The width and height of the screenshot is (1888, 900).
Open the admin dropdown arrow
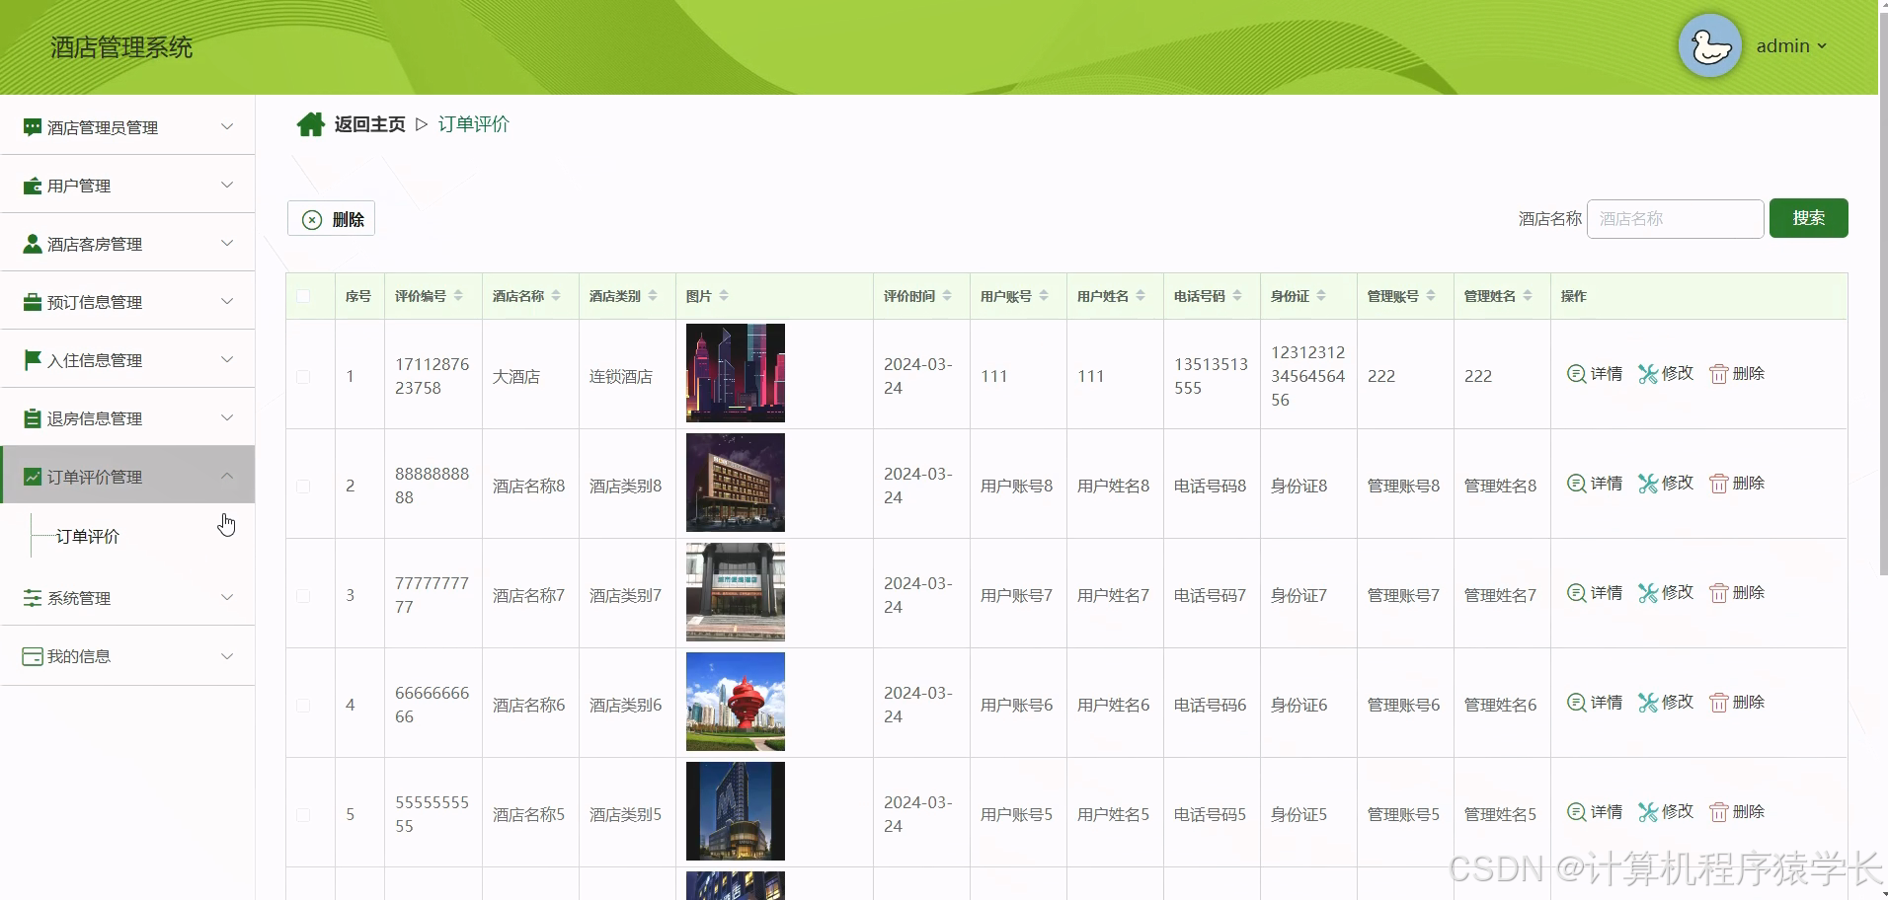(x=1822, y=46)
